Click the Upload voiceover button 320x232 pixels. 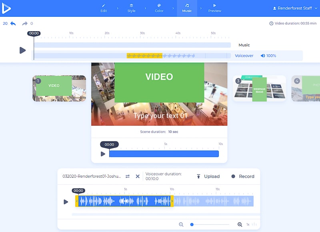tap(208, 176)
